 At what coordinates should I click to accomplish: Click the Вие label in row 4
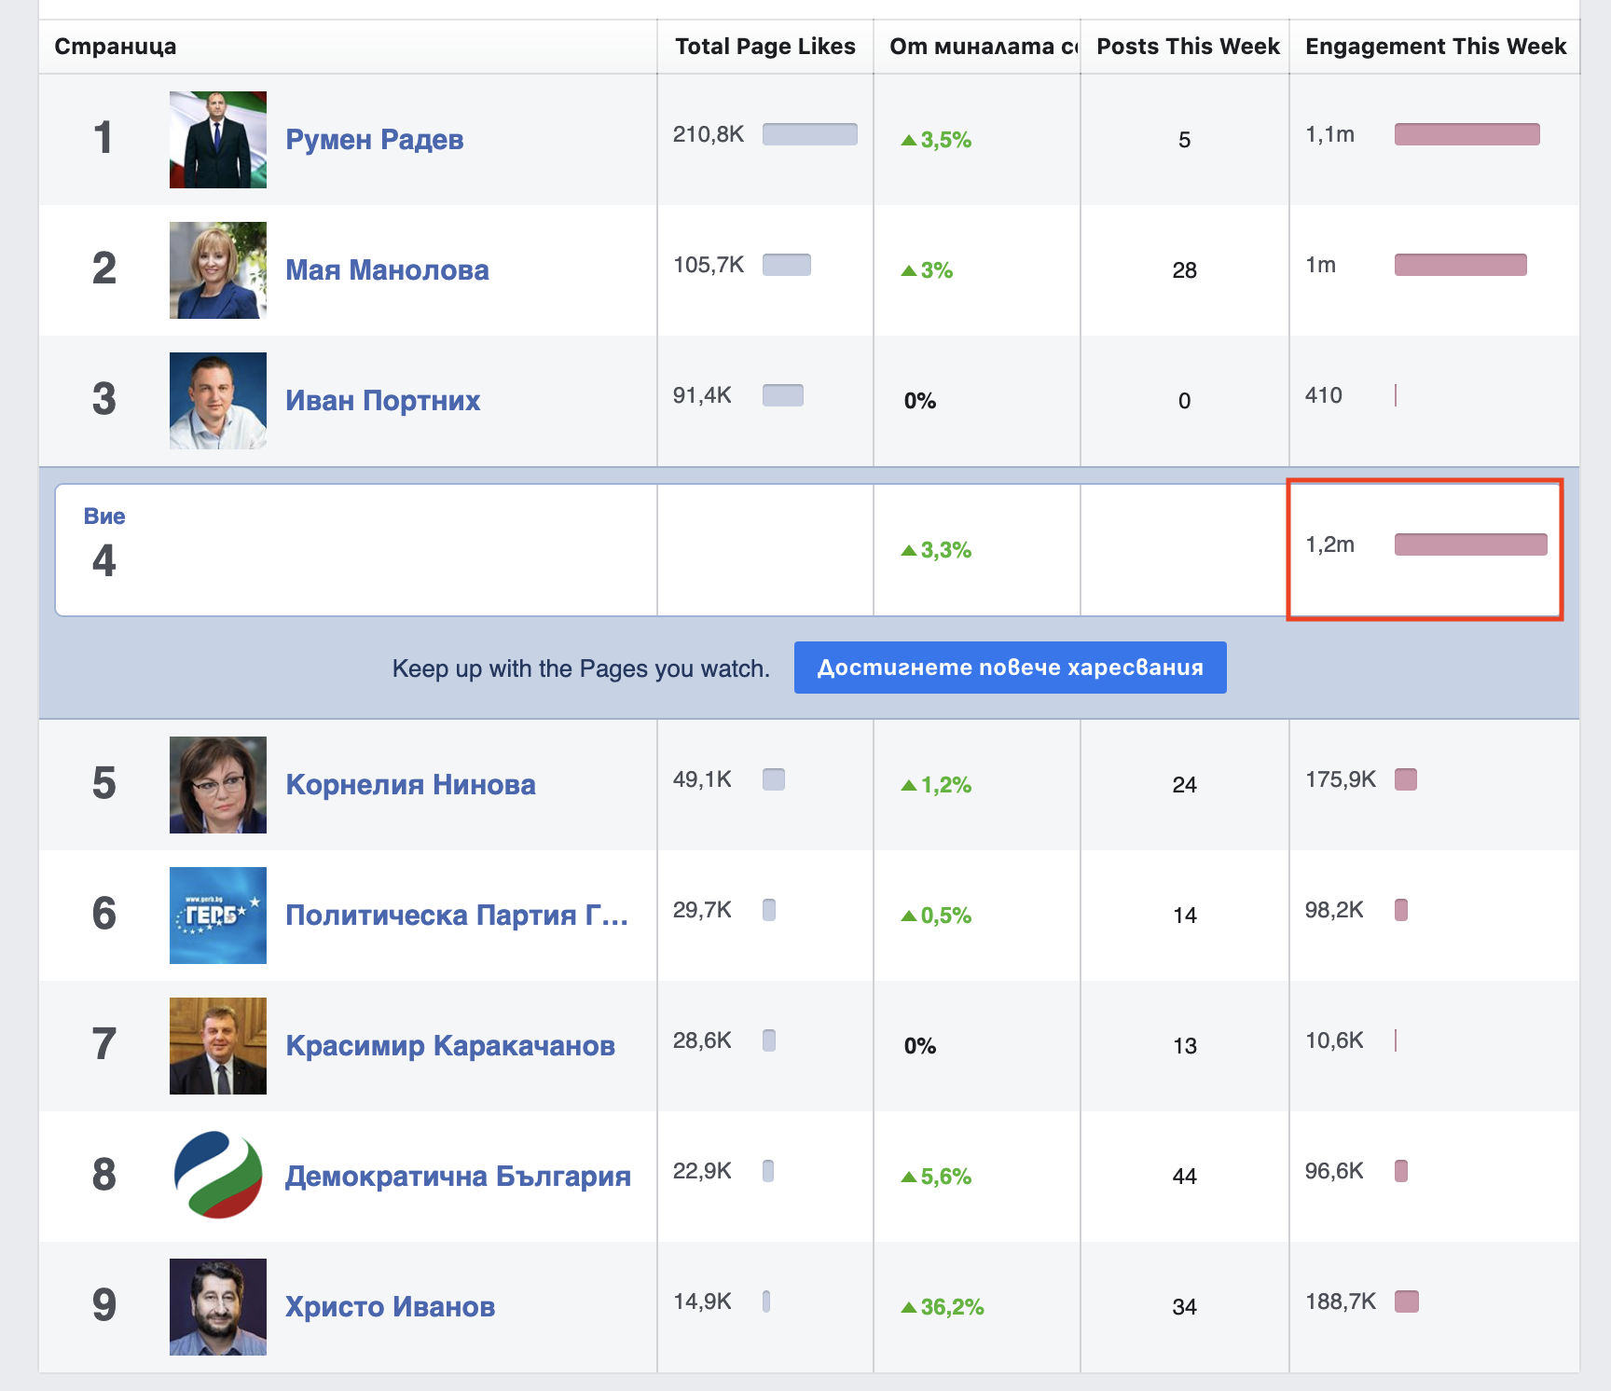[x=104, y=516]
